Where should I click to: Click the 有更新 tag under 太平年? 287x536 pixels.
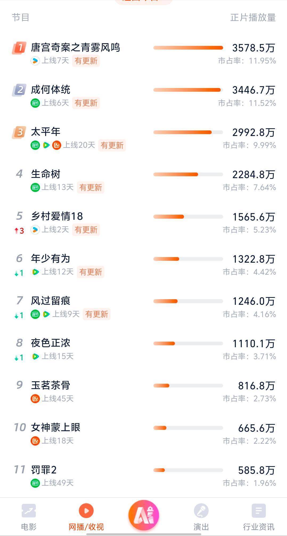112,145
